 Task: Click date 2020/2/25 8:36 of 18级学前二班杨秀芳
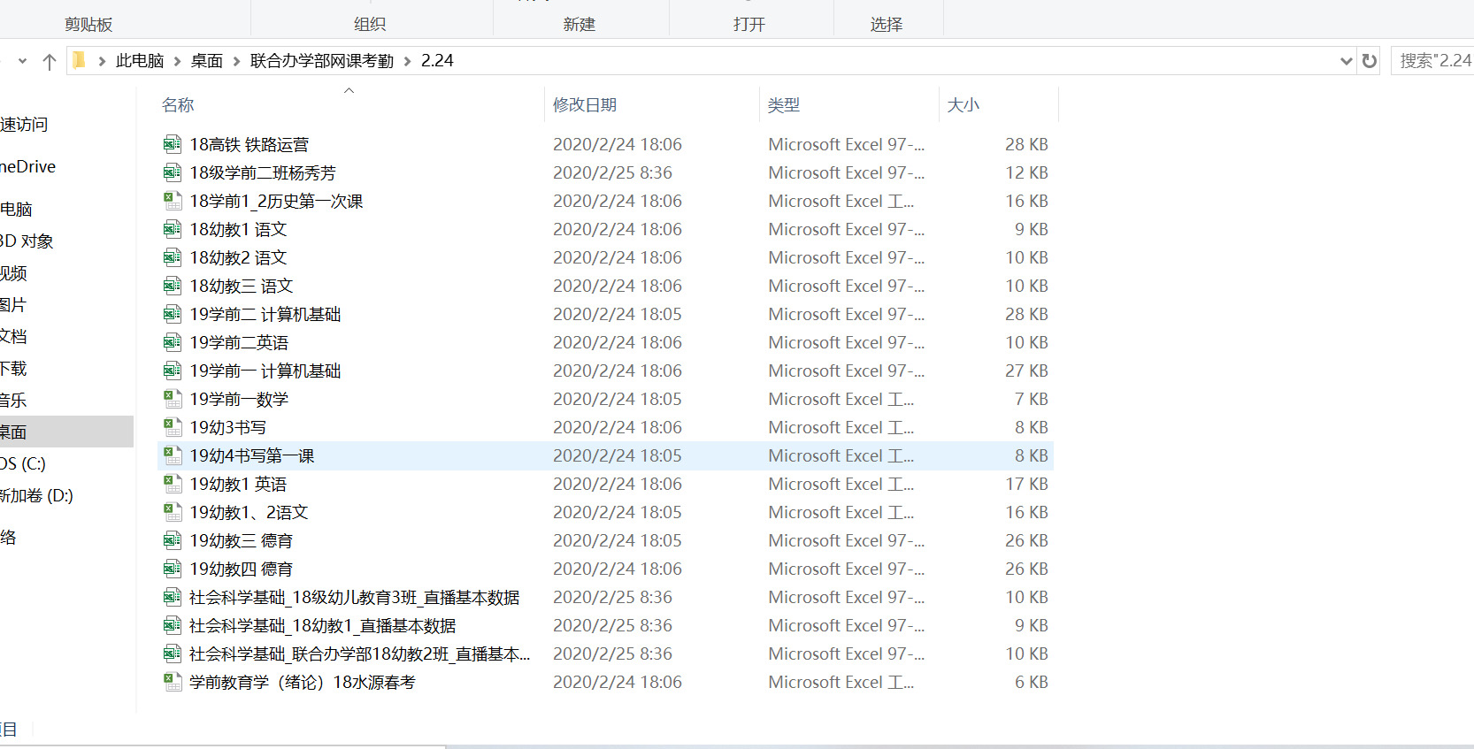612,172
